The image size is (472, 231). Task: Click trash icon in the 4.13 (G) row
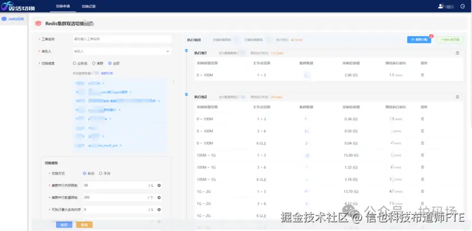tap(422, 203)
